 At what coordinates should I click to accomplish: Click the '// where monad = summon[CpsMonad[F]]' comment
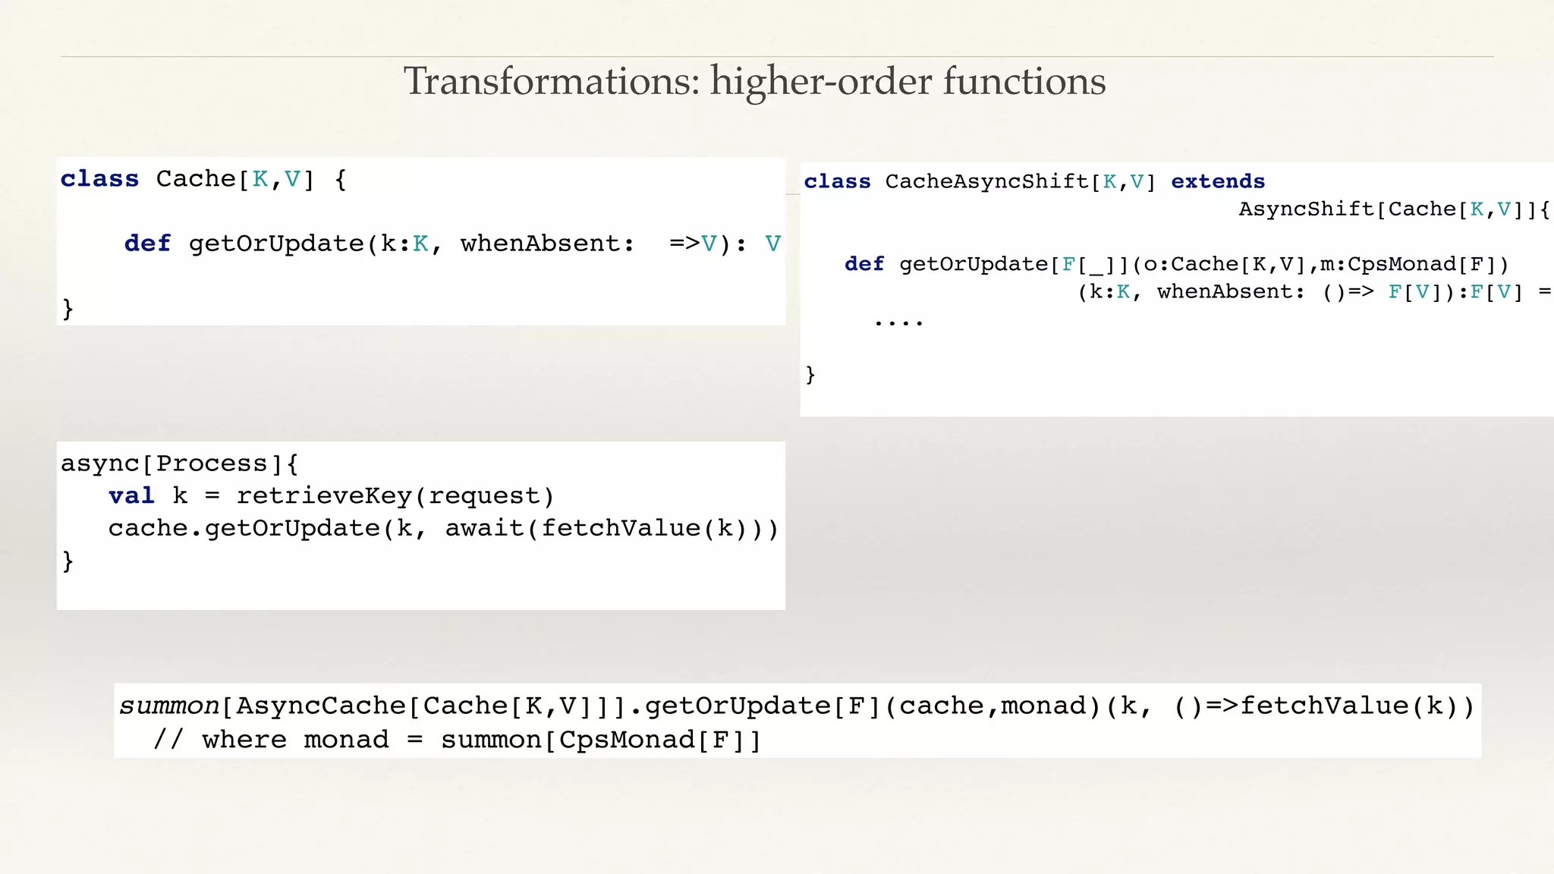457,740
